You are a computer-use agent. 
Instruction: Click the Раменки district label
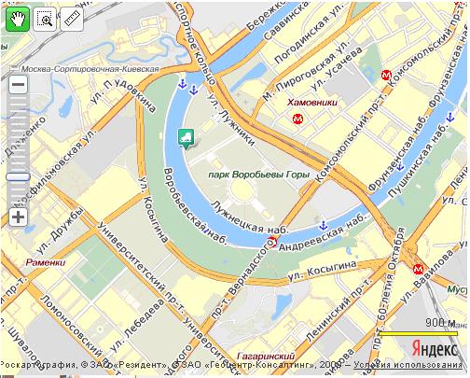[46, 262]
